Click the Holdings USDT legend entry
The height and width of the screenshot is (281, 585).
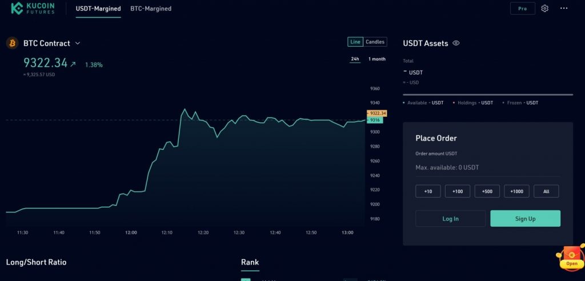coord(472,103)
